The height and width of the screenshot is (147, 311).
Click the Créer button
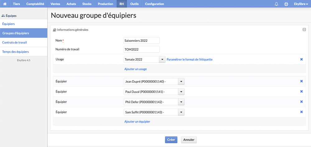coord(171,140)
